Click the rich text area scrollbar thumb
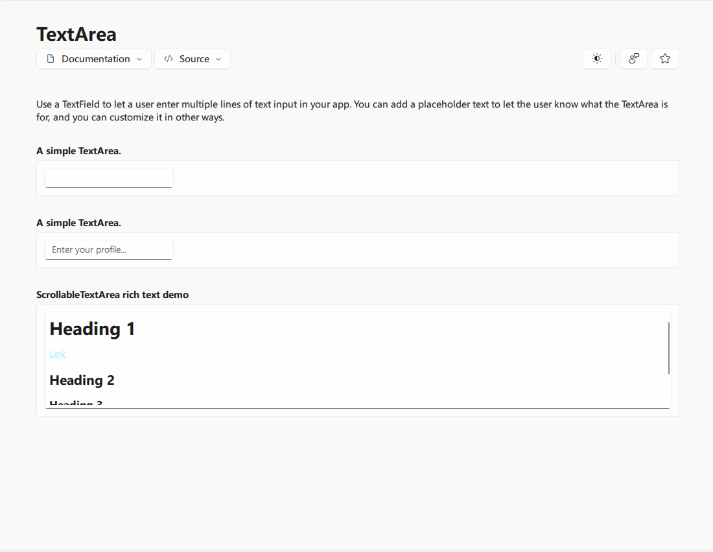Screen dimensions: 713x552 click(668, 349)
